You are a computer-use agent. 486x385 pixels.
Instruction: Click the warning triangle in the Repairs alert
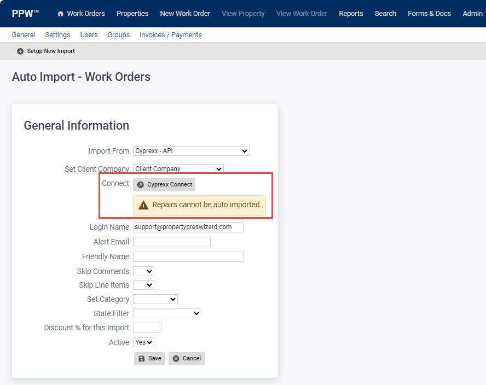[x=144, y=206]
